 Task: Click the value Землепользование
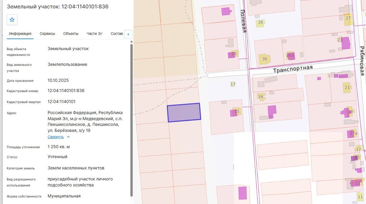click(67, 64)
